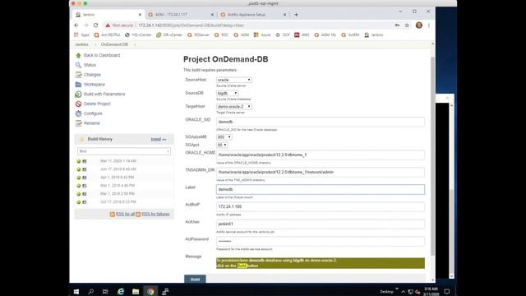
Task: Click the browser address bar URL
Action: [x=191, y=25]
